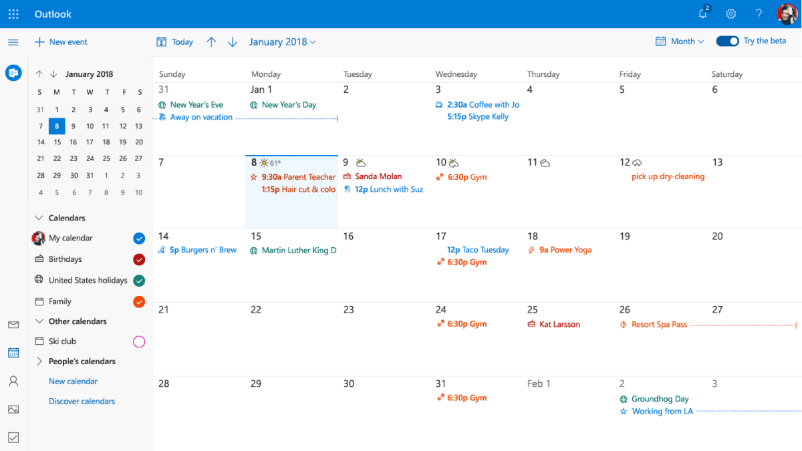Open the notifications bell
Image resolution: width=802 pixels, height=451 pixels.
[x=702, y=13]
